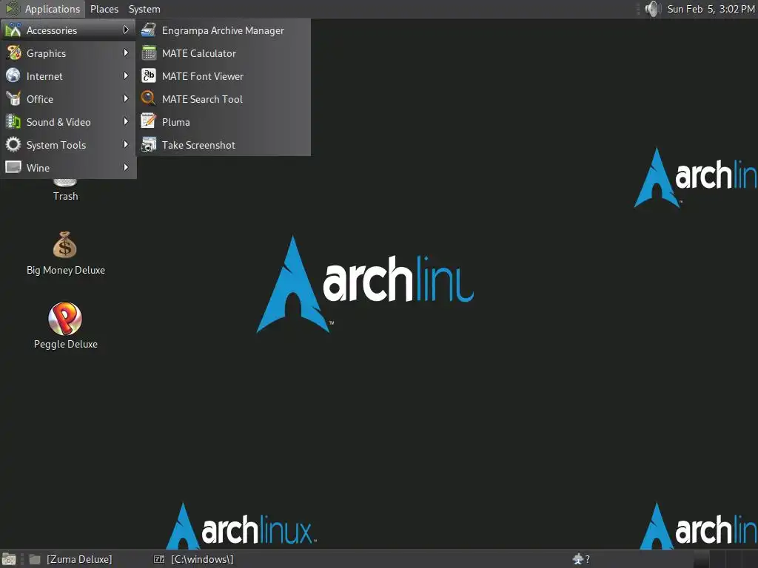The image size is (758, 568).
Task: Click the Graphics palette icon
Action: (13, 53)
